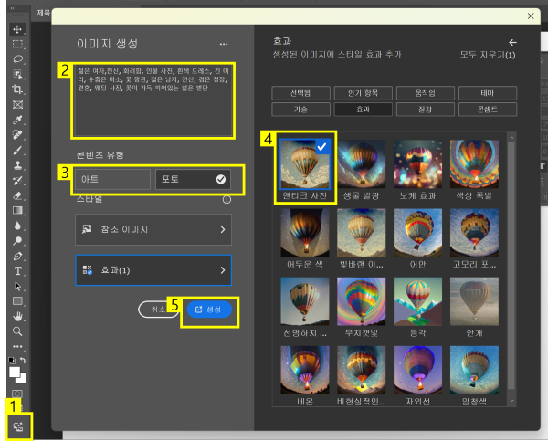Open the 기술 effects tab
The width and height of the screenshot is (548, 441).
pos(300,110)
